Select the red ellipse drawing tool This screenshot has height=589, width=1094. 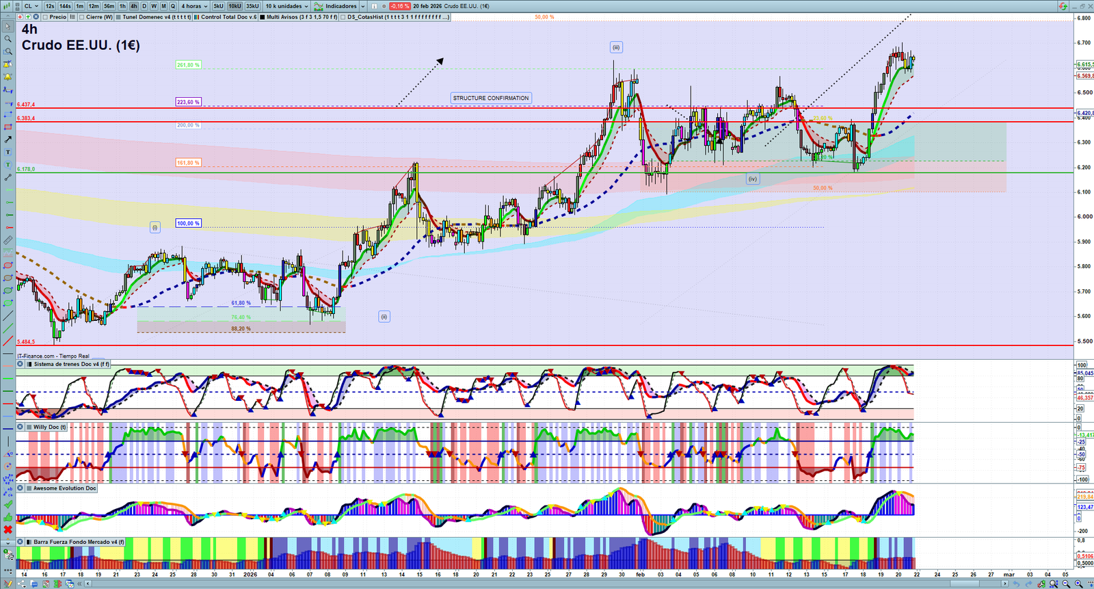tap(8, 265)
